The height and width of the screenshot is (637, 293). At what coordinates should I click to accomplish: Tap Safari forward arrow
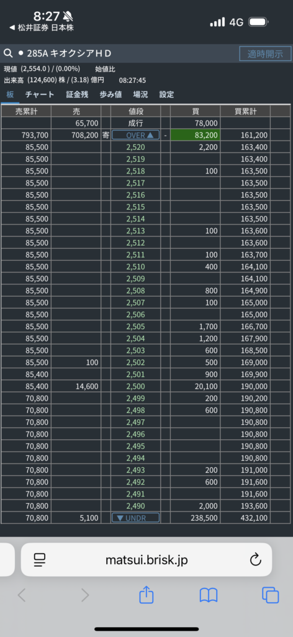click(x=85, y=595)
